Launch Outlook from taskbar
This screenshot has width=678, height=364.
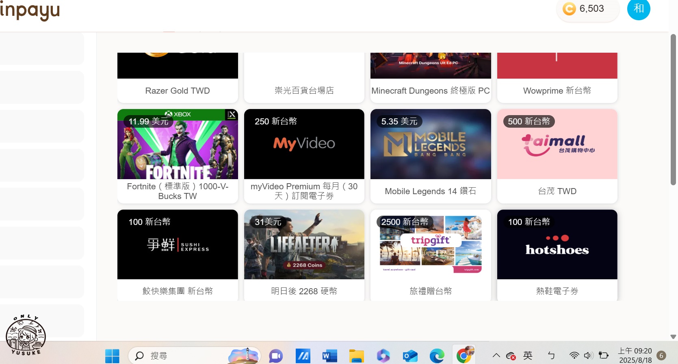(x=410, y=356)
